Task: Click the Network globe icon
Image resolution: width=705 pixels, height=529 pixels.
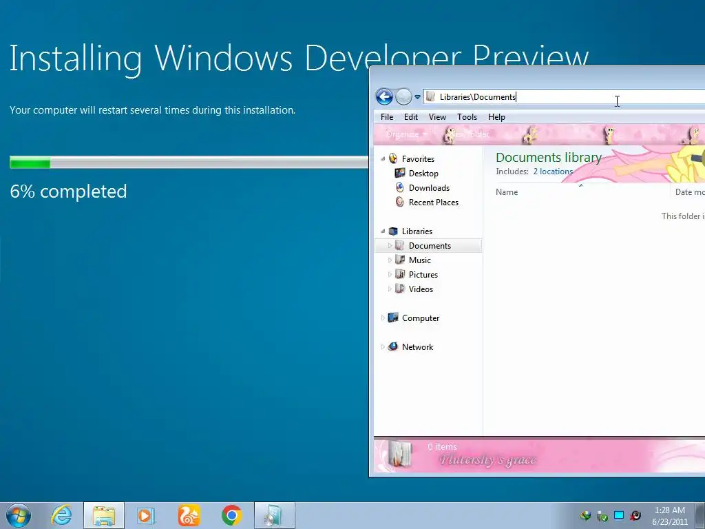Action: tap(393, 346)
